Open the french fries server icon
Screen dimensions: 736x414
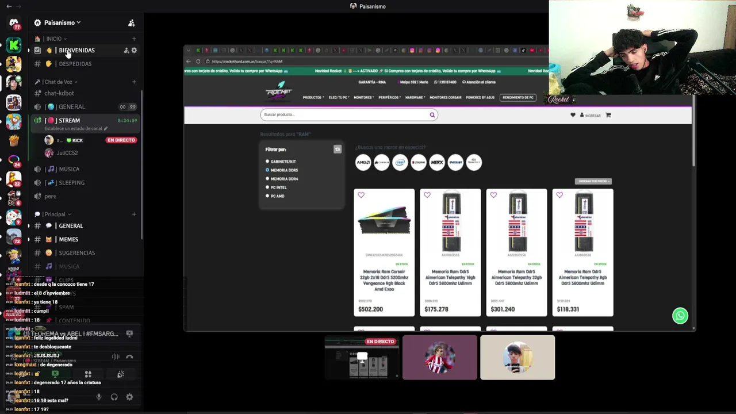(x=14, y=141)
